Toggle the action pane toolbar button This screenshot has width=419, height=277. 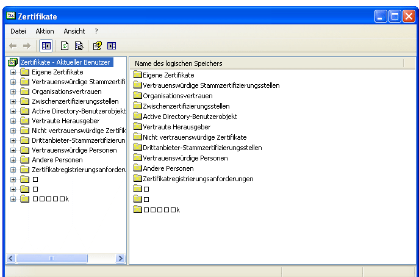tap(112, 45)
